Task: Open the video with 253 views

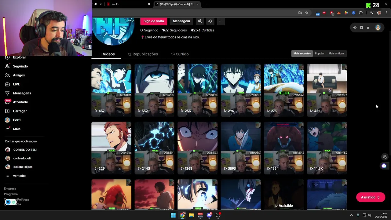Action: (197, 90)
